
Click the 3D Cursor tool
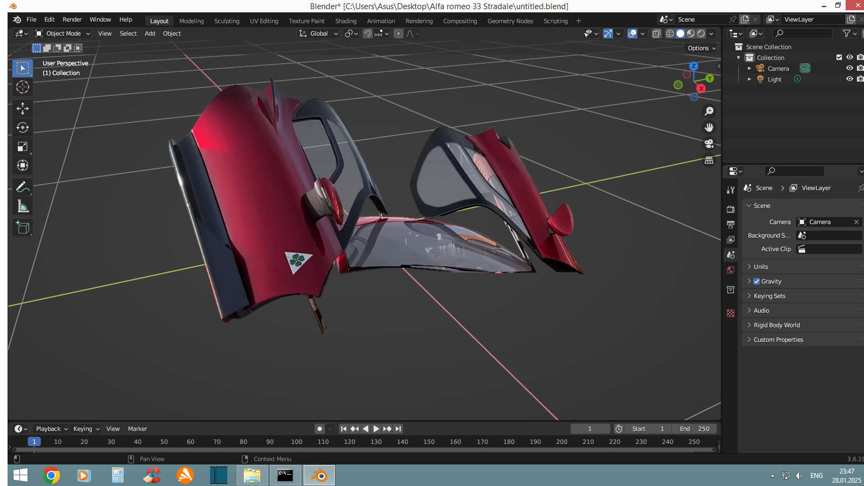tap(23, 87)
